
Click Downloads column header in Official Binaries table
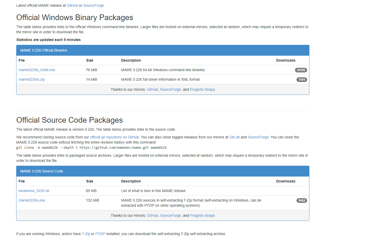tap(286, 60)
